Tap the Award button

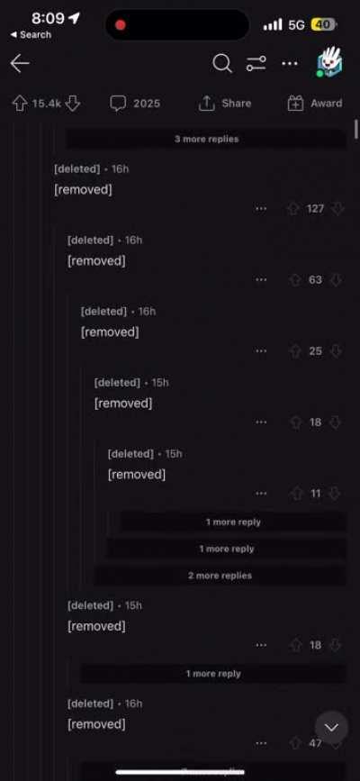[315, 104]
